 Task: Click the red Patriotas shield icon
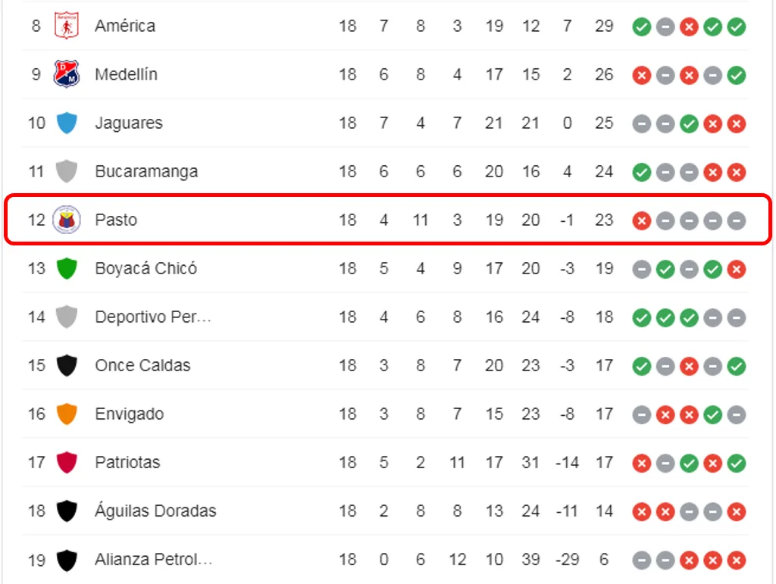tap(67, 462)
